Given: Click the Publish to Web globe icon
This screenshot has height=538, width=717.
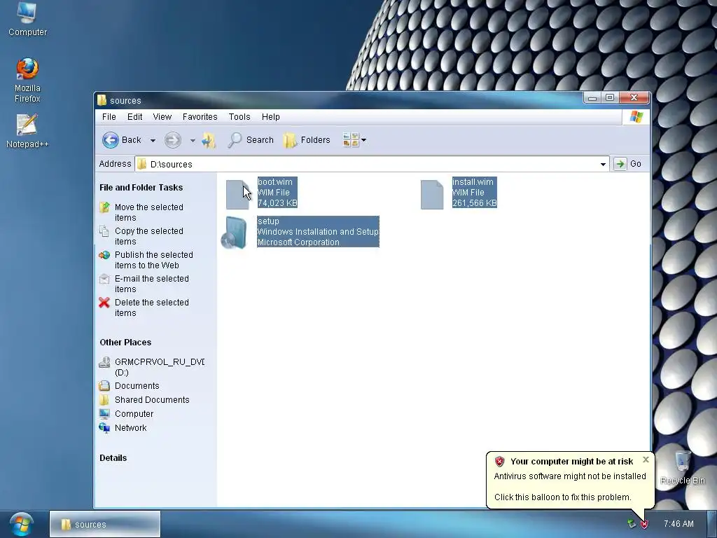Looking at the screenshot, I should click(104, 255).
